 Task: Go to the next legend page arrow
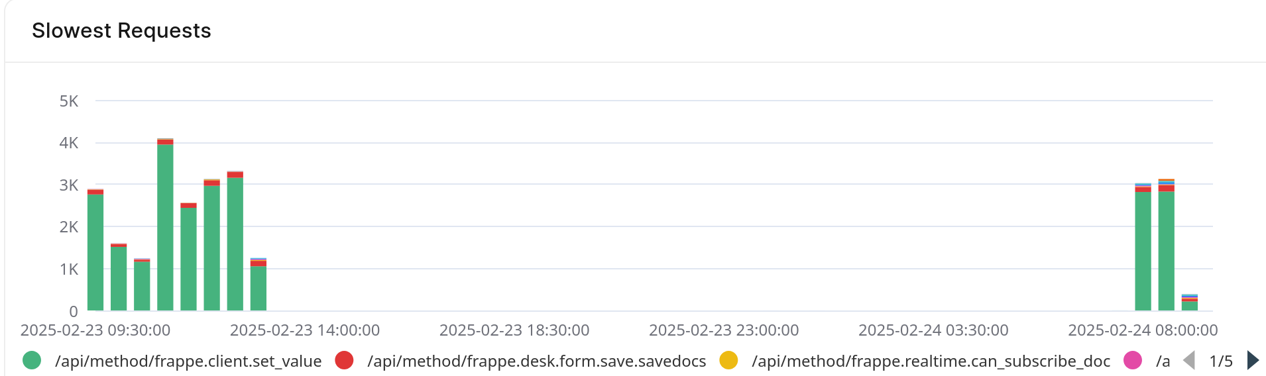coord(1252,361)
